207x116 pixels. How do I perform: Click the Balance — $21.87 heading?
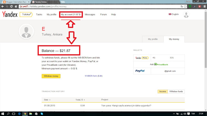56,51
